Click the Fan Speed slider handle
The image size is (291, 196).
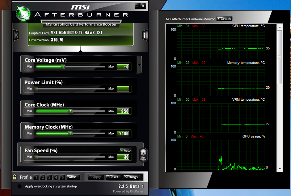click(36, 157)
